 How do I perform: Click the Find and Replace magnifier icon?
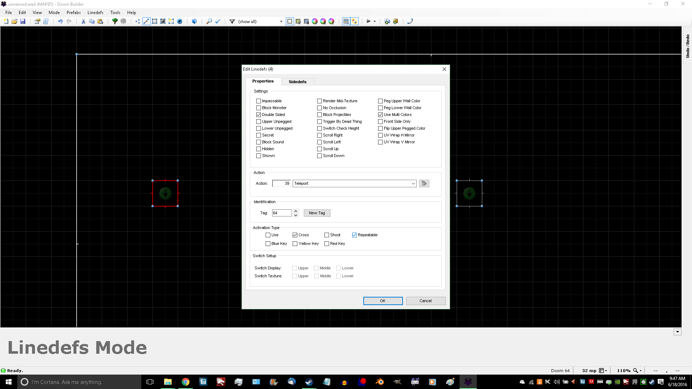[x=209, y=21]
